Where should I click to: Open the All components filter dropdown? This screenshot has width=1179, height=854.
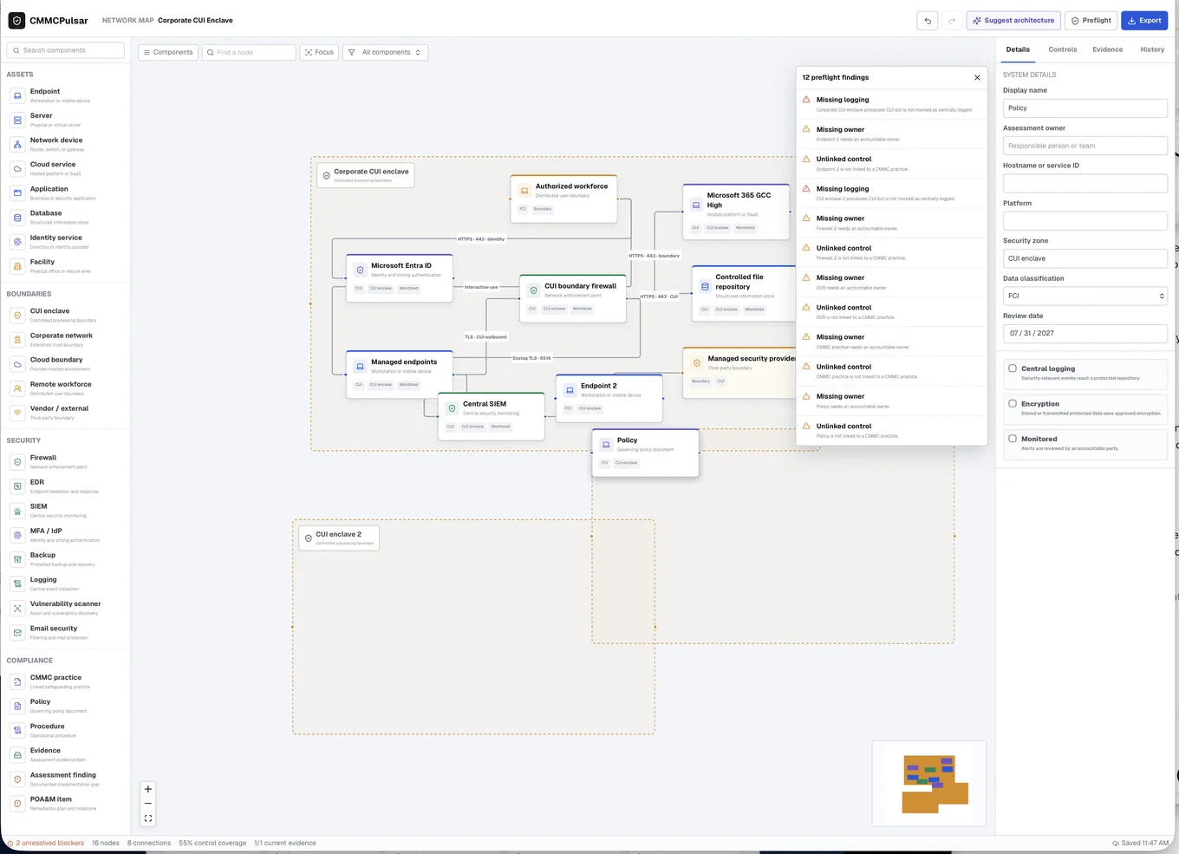(x=385, y=52)
